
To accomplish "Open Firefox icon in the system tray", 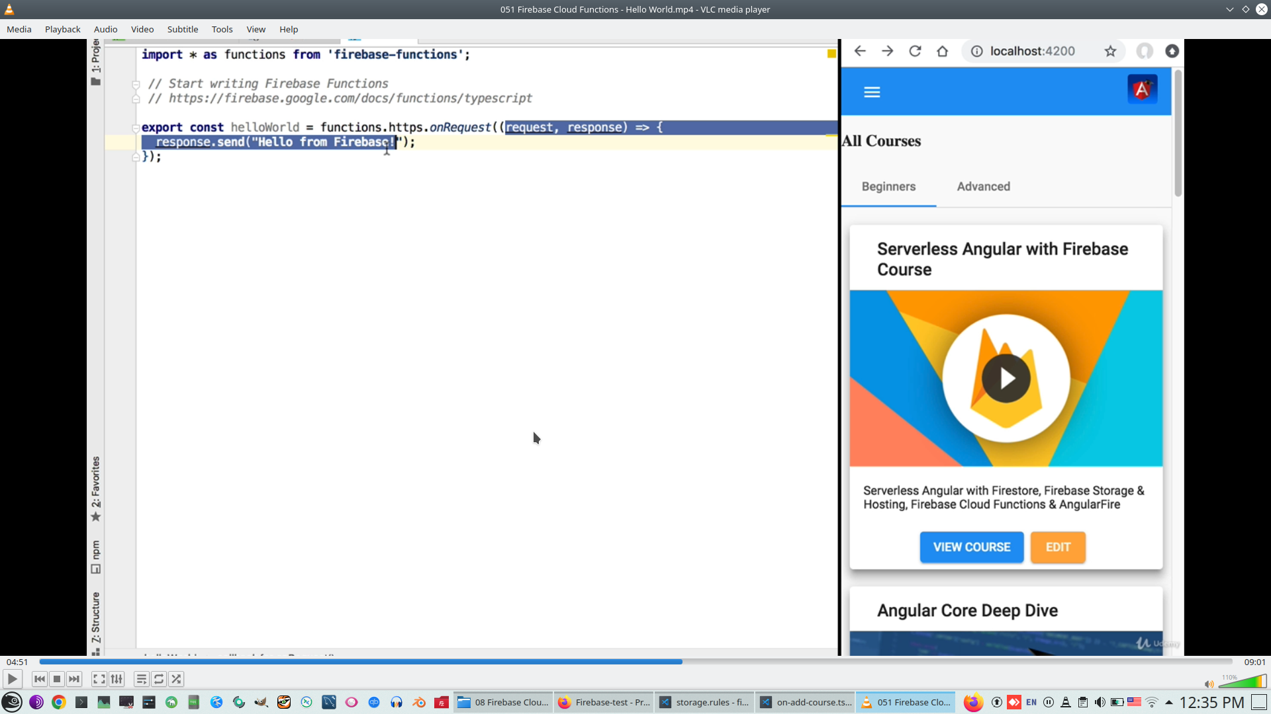I will [972, 702].
